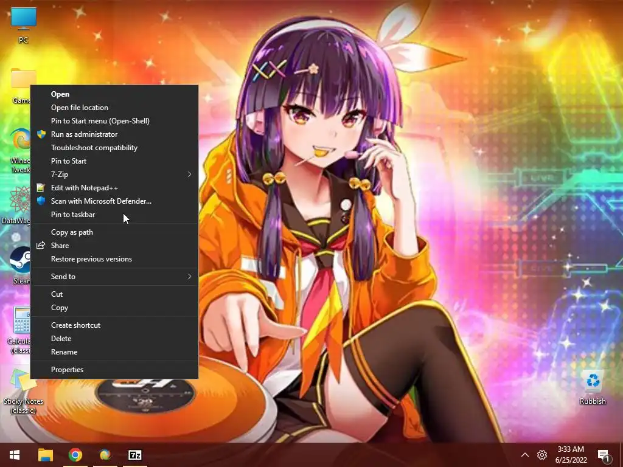Choose Share from the context menu
The width and height of the screenshot is (623, 467).
point(114,246)
